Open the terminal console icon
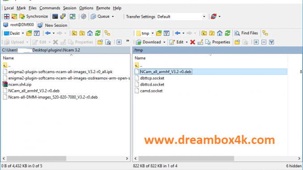The image size is (303, 170). pyautogui.click(x=55, y=17)
